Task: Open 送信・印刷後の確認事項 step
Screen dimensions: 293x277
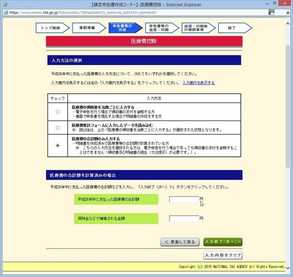Action: click(x=199, y=28)
